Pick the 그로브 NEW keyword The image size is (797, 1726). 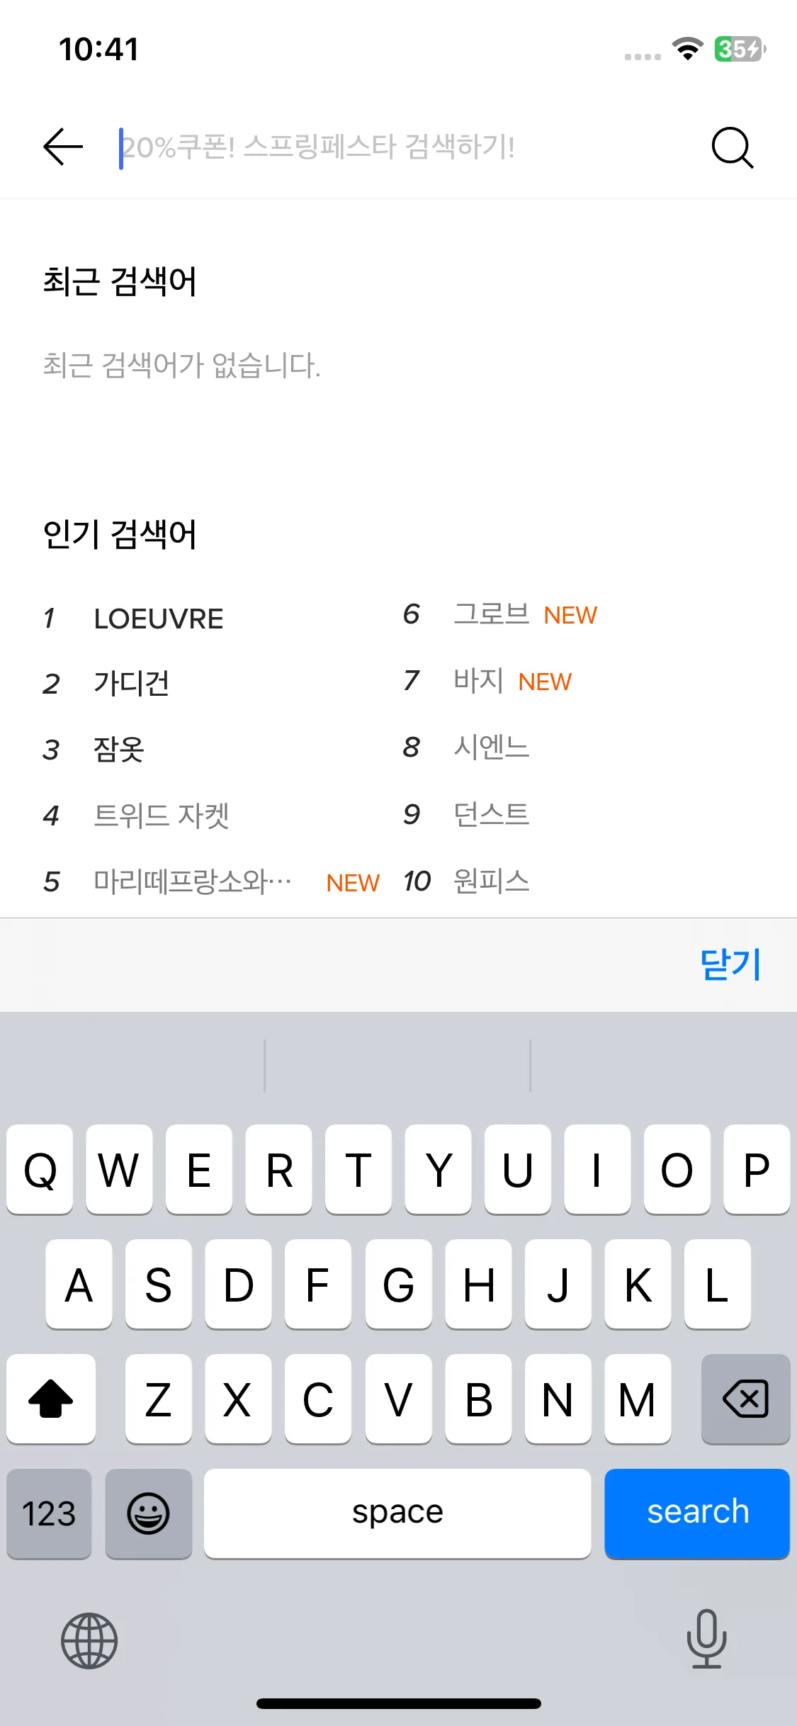click(525, 614)
